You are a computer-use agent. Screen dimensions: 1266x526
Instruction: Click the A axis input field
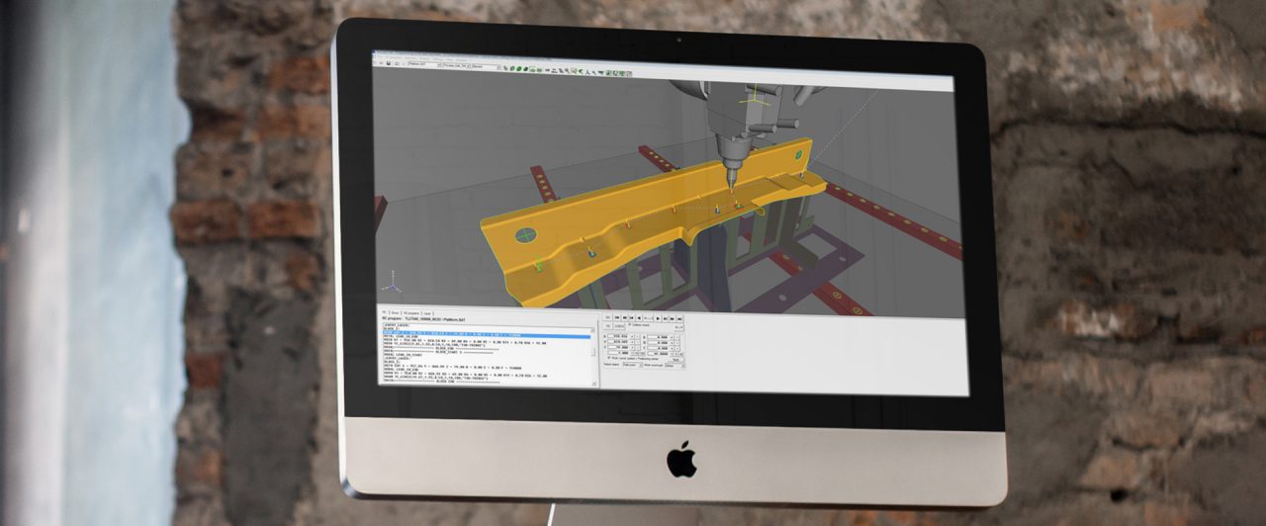click(x=658, y=336)
